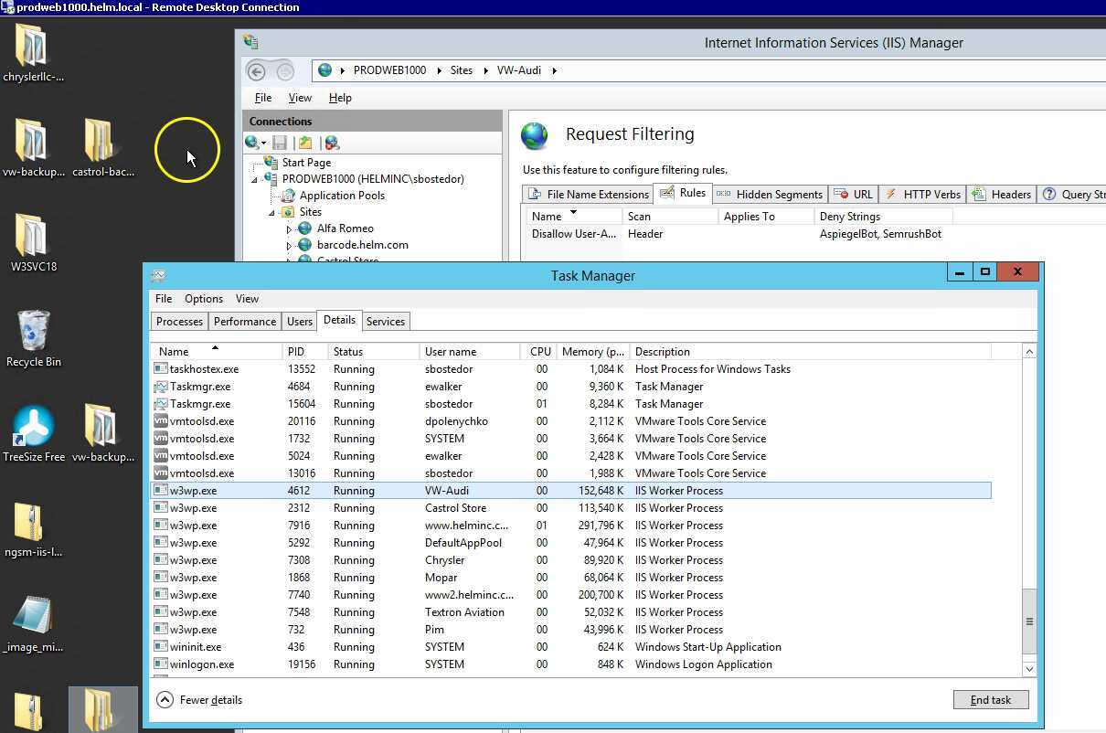Toggle sort on Request Filtering Name column
This screenshot has height=733, width=1106.
click(548, 216)
